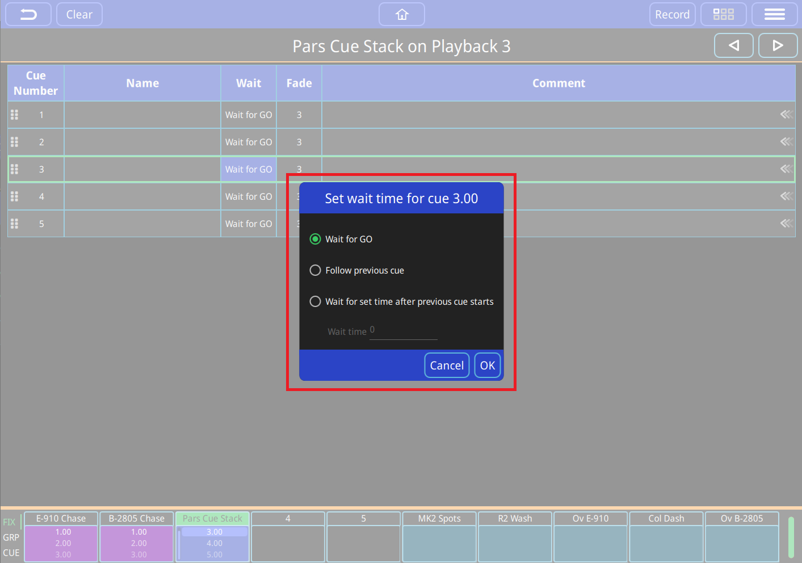Screen dimensions: 802x563
Task: Click the Wait time input field
Action: coord(403,331)
